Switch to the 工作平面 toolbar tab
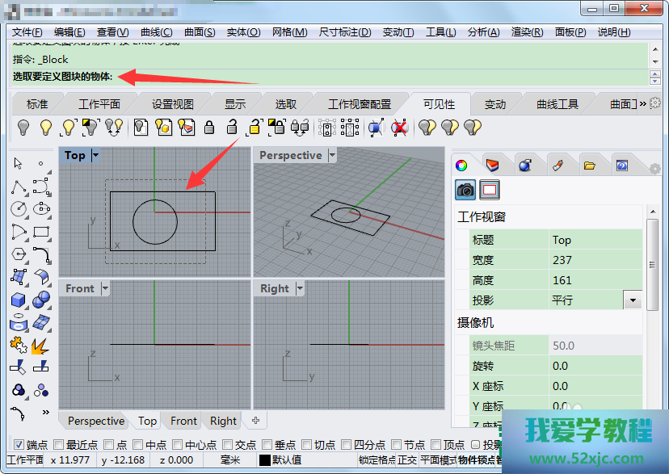 pyautogui.click(x=99, y=104)
